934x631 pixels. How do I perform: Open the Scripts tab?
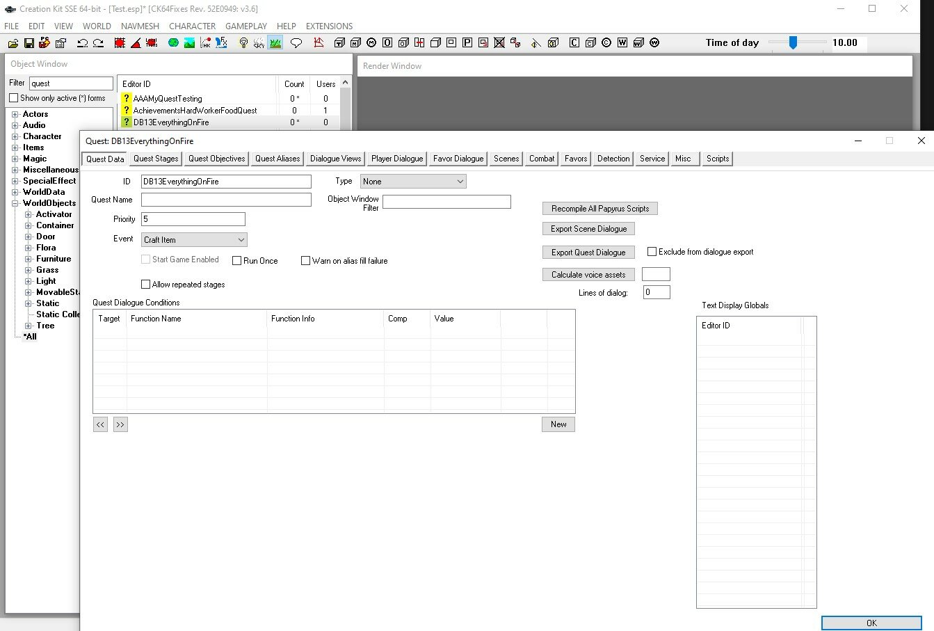[x=718, y=159]
